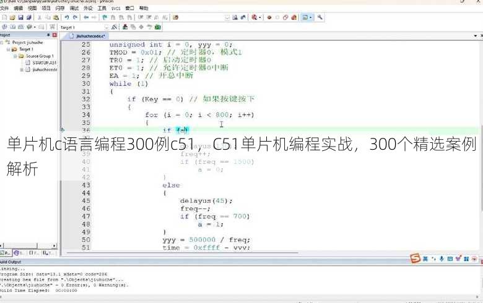Rebuild all target files
This screenshot has width=483, height=303.
click(21, 27)
